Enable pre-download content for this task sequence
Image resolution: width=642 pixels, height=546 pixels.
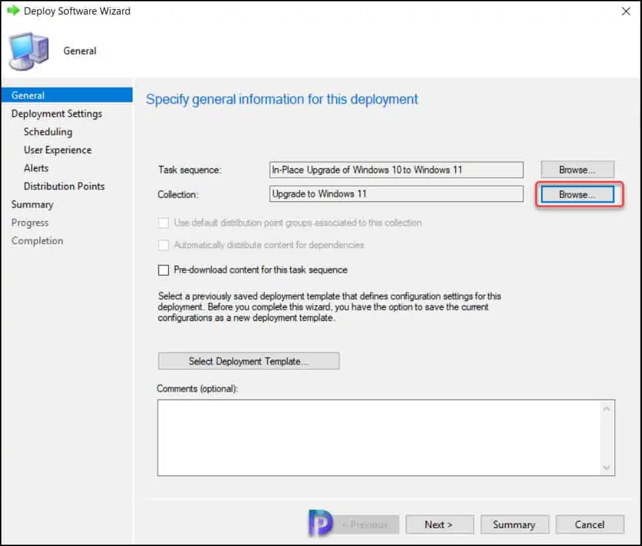[x=164, y=270]
